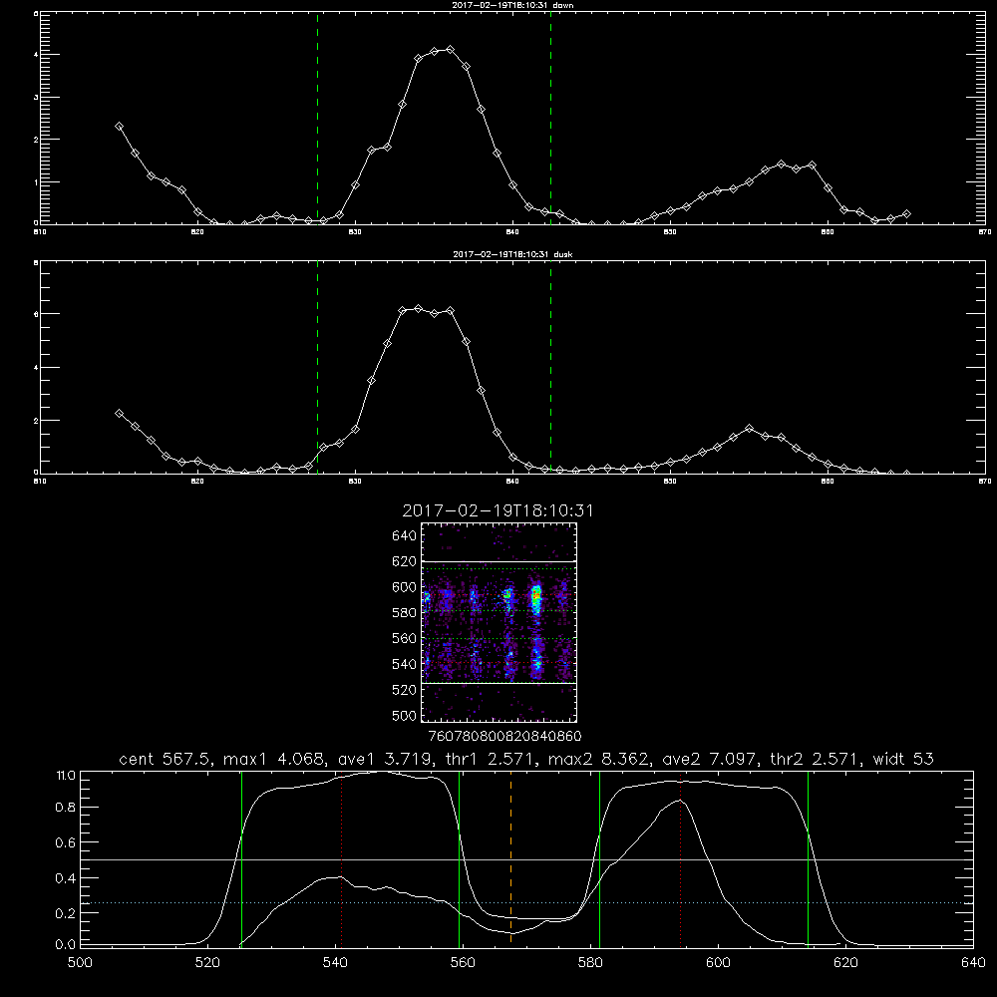
Task: Click x-axis label 620 on bottom plot
Action: [x=845, y=963]
